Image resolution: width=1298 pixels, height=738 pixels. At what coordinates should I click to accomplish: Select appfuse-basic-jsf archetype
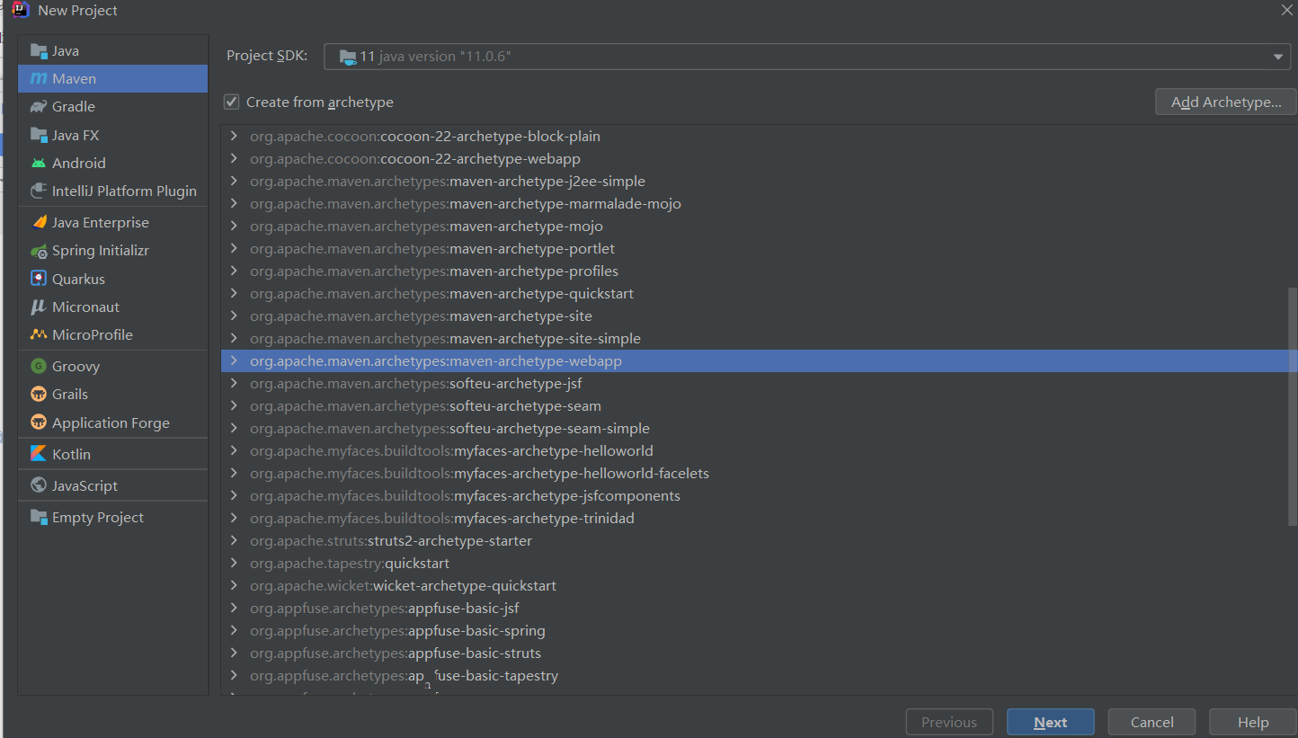pyautogui.click(x=754, y=609)
